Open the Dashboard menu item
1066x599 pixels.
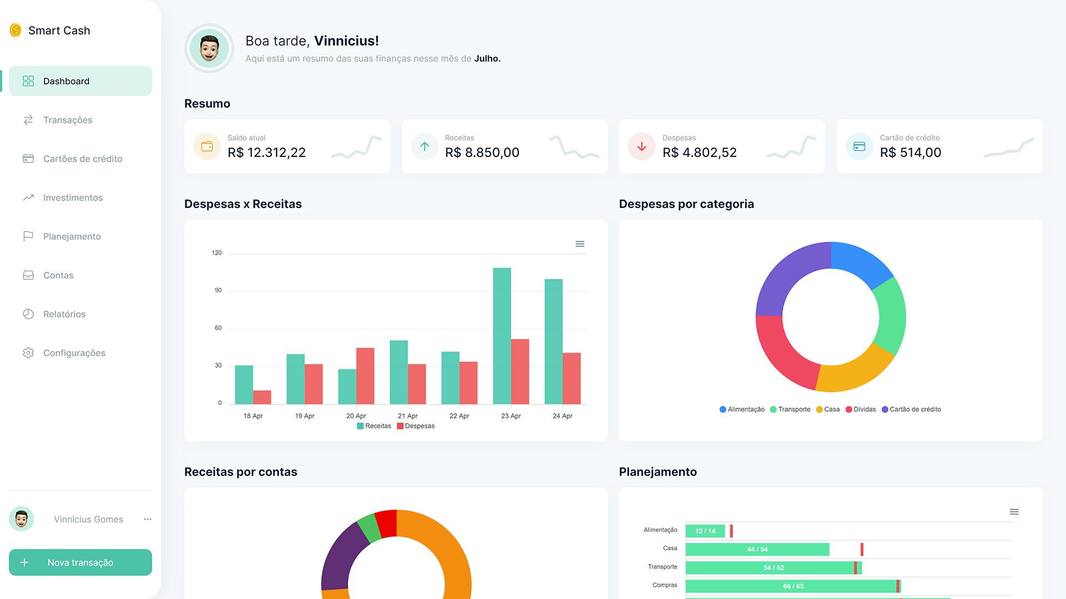[81, 81]
